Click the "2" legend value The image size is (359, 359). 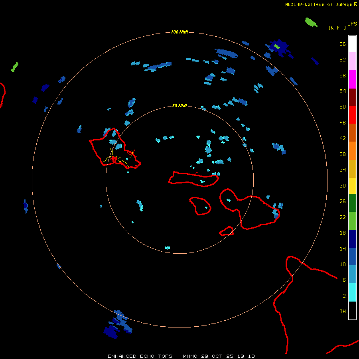pyautogui.click(x=344, y=296)
